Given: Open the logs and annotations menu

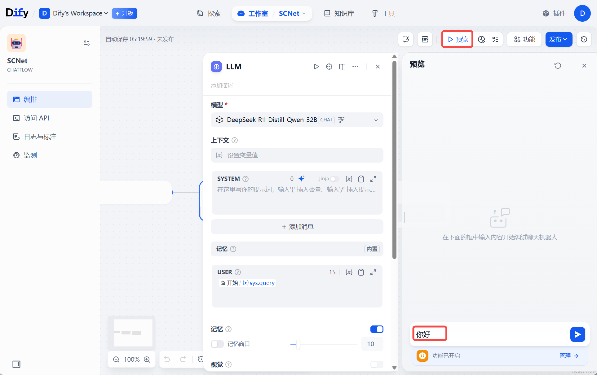Looking at the screenshot, I should click(40, 137).
